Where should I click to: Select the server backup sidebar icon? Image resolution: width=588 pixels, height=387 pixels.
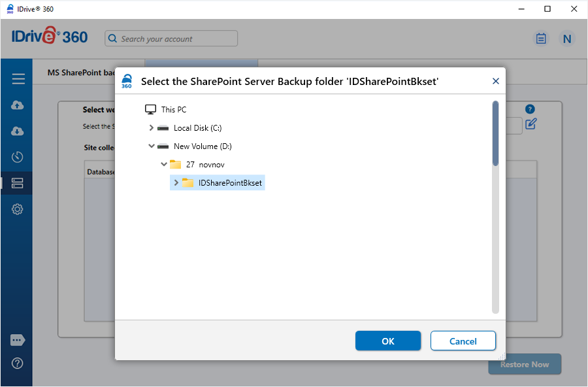coord(18,184)
